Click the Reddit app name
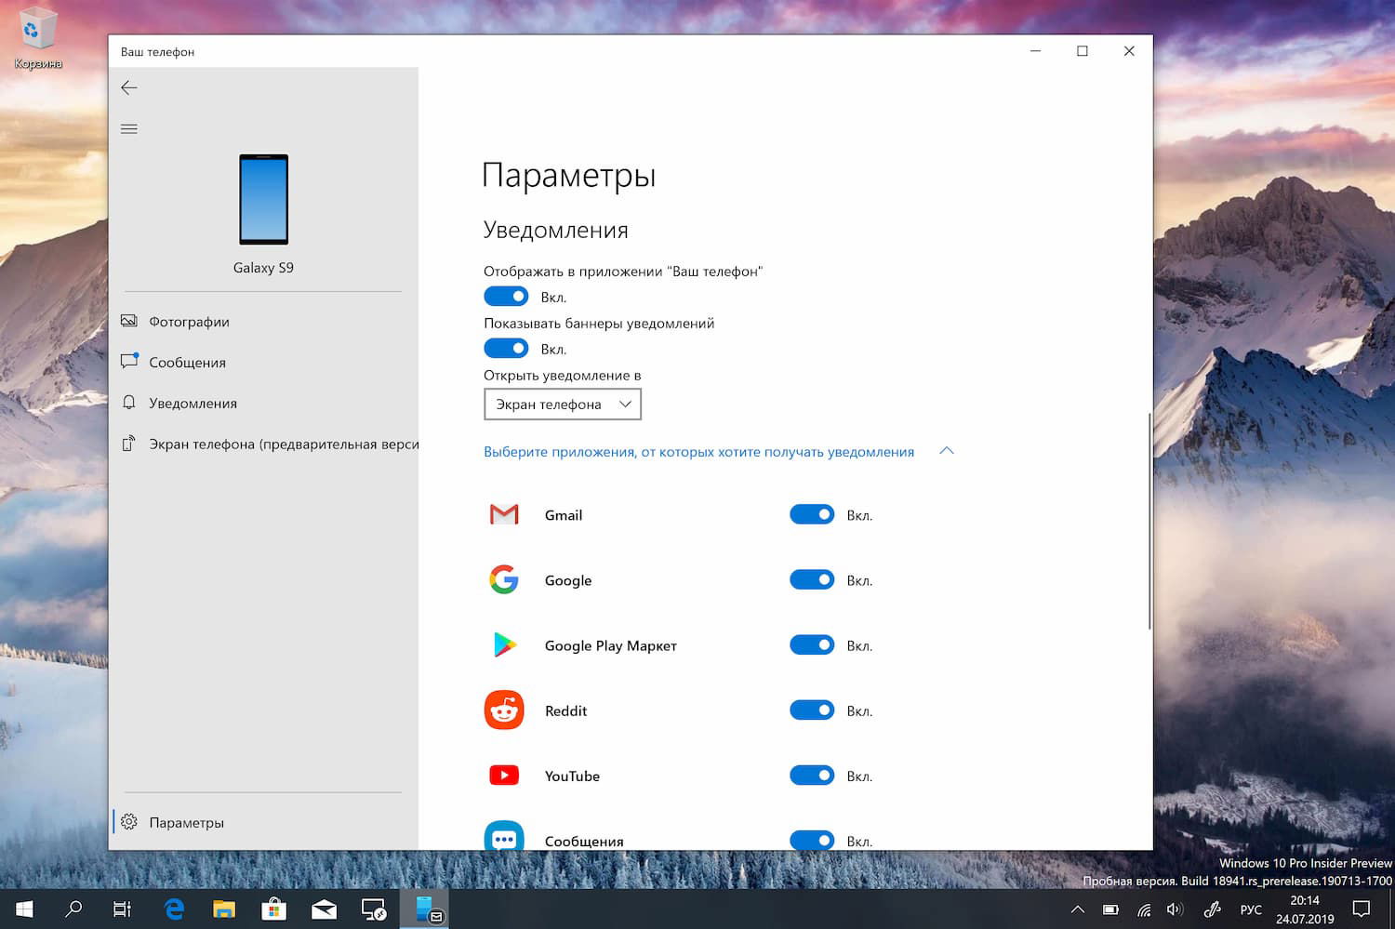This screenshot has width=1395, height=929. (x=565, y=710)
